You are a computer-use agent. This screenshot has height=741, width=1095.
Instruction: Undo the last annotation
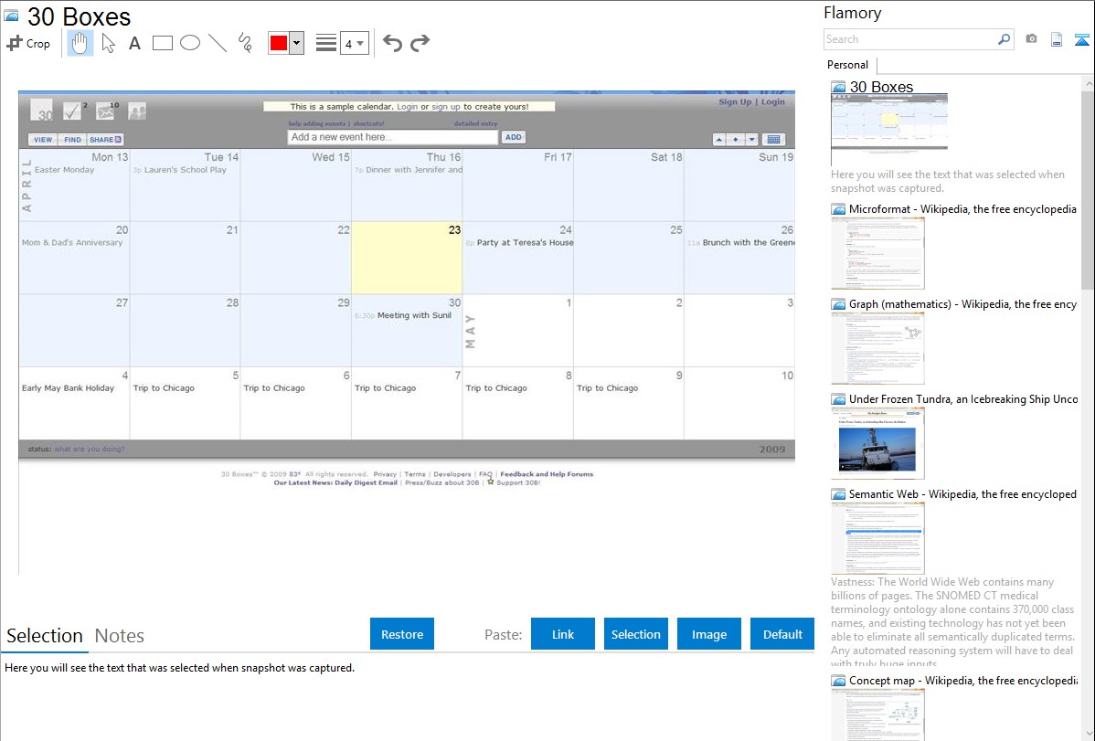(x=392, y=43)
